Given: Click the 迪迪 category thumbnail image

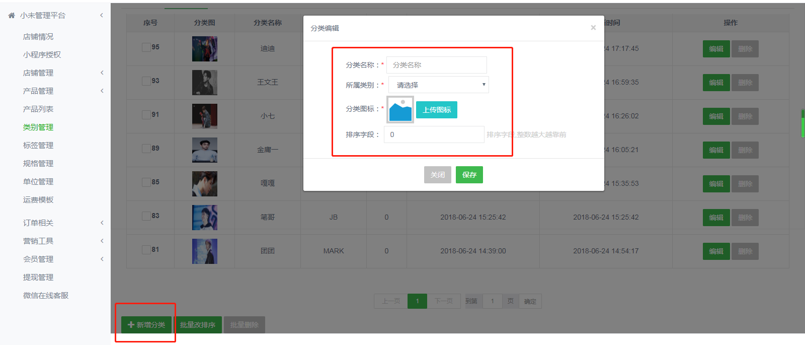Looking at the screenshot, I should pos(204,49).
